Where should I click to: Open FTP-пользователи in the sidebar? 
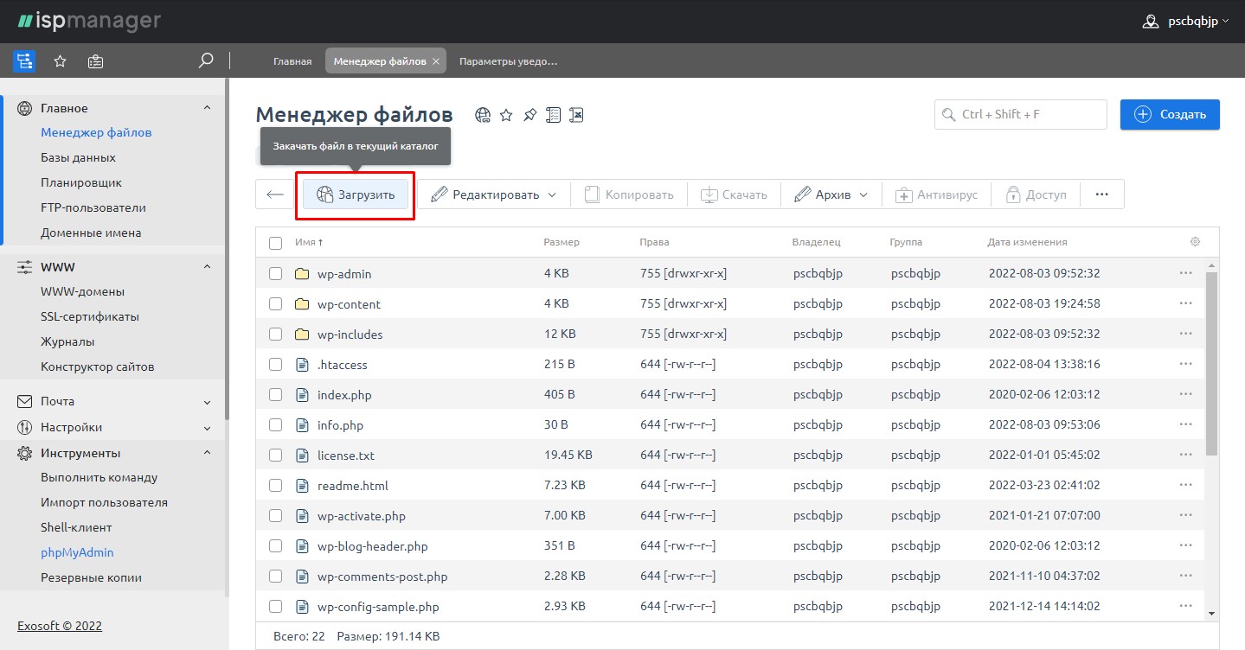pyautogui.click(x=93, y=207)
